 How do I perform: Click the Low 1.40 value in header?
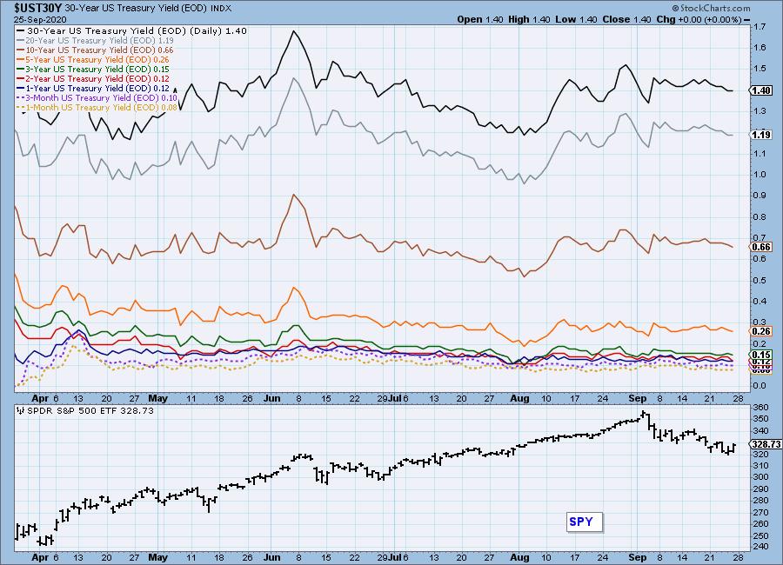click(576, 19)
